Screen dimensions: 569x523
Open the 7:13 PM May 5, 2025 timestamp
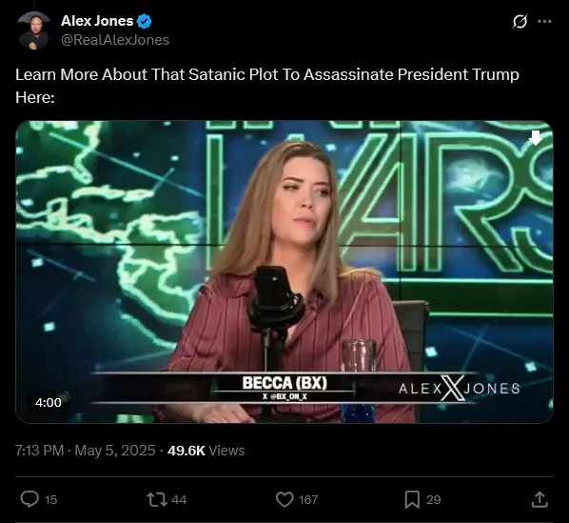86,451
